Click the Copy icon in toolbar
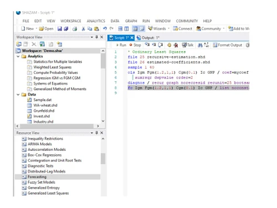 [90, 29]
